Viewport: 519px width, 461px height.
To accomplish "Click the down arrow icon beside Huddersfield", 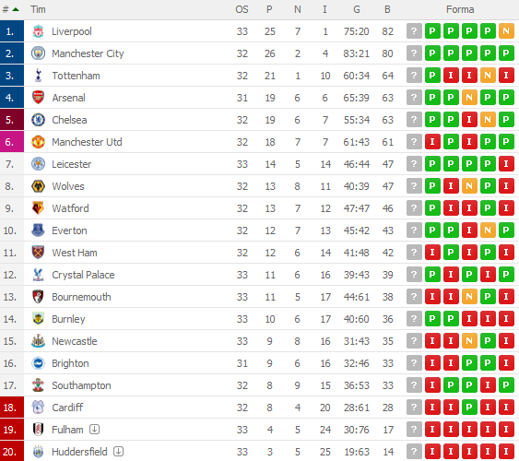I will click(x=118, y=452).
